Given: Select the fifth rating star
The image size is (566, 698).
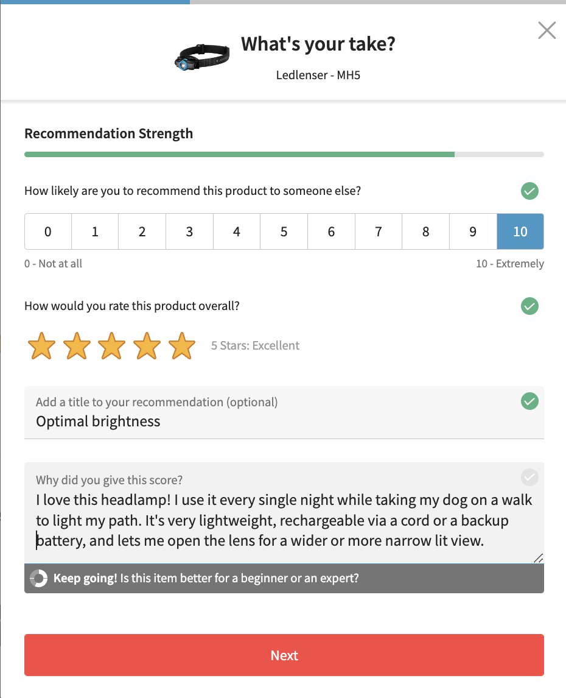Looking at the screenshot, I should (x=182, y=346).
